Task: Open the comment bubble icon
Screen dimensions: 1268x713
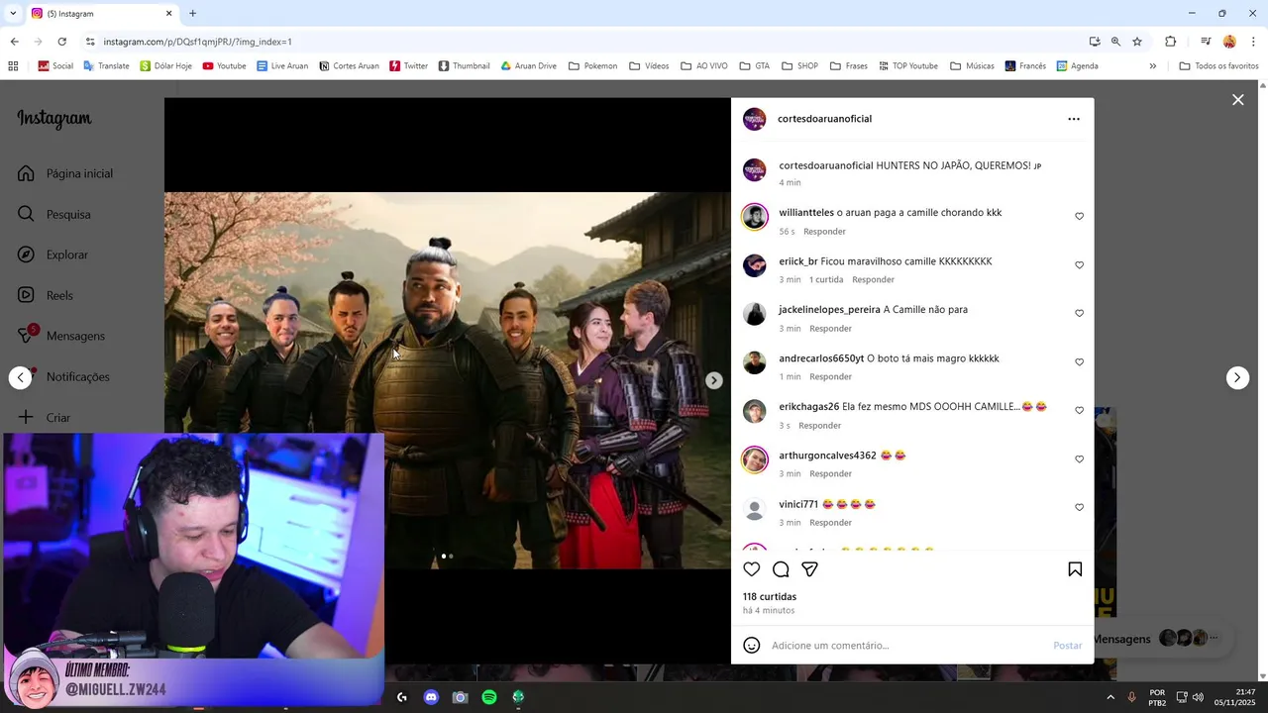Action: pyautogui.click(x=781, y=569)
